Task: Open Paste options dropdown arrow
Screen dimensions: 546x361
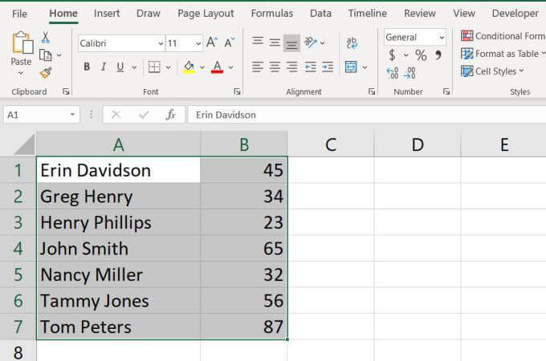Action: (21, 73)
